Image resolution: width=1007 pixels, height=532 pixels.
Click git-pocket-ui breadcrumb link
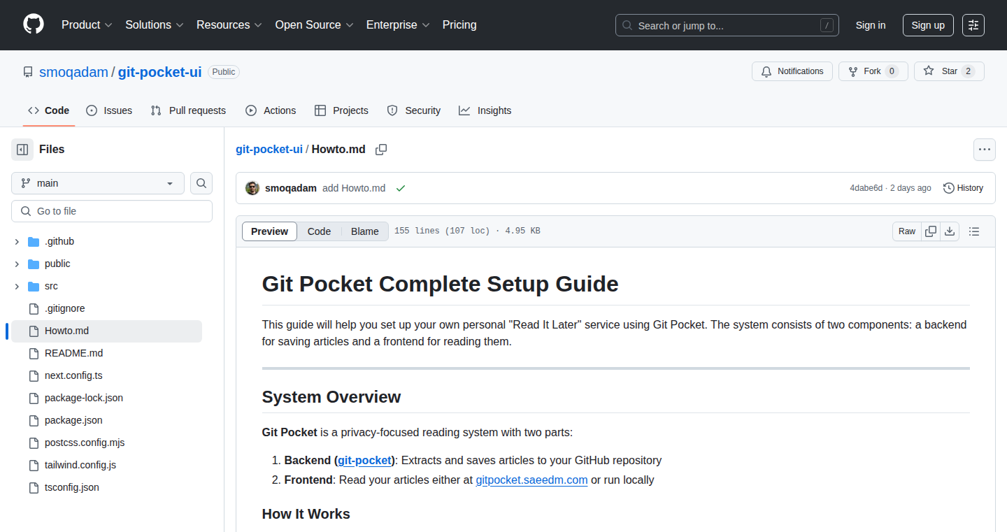click(x=269, y=149)
